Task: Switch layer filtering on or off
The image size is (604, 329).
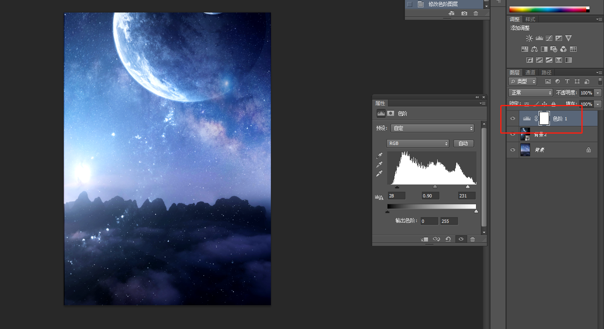Action: (x=600, y=81)
